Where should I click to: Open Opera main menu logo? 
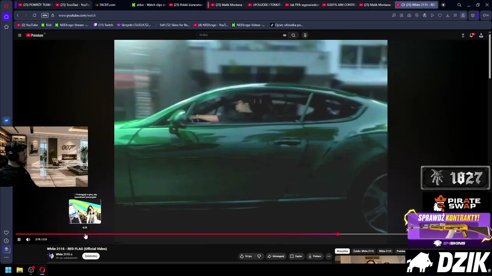click(6, 6)
